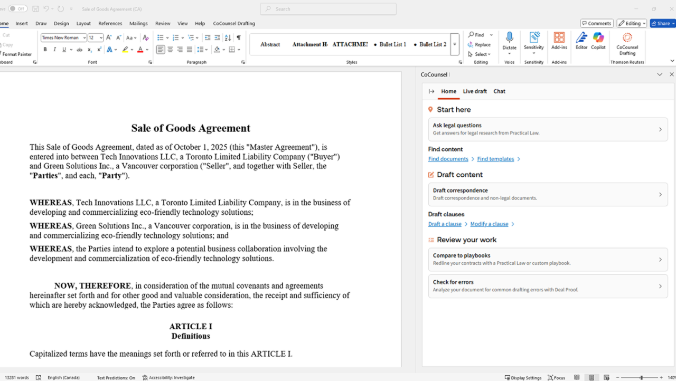Switch to Live draft tab
The height and width of the screenshot is (381, 676).
pyautogui.click(x=475, y=91)
